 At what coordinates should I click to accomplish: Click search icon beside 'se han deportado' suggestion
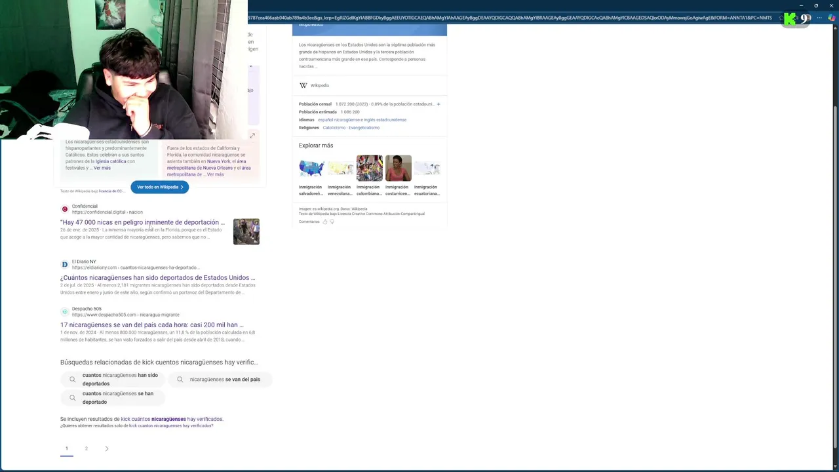click(x=73, y=398)
